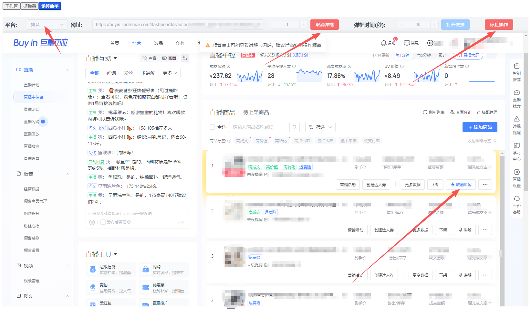Click the 通知 notification bell

(387, 43)
